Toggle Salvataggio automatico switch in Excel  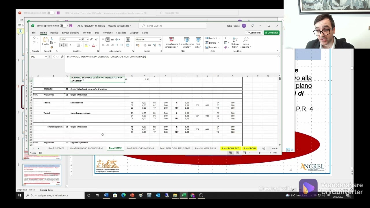pyautogui.click(x=64, y=26)
